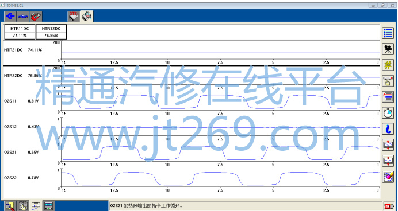398x211 pixels.
Task: Open the red toolbox tab
Action: point(36,17)
